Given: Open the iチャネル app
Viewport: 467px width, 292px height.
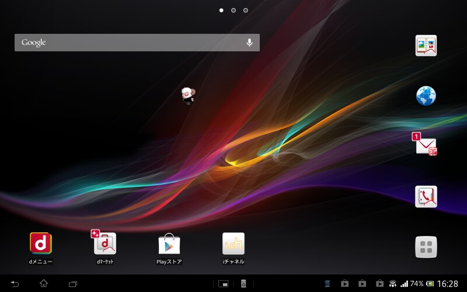Looking at the screenshot, I should coord(233,244).
